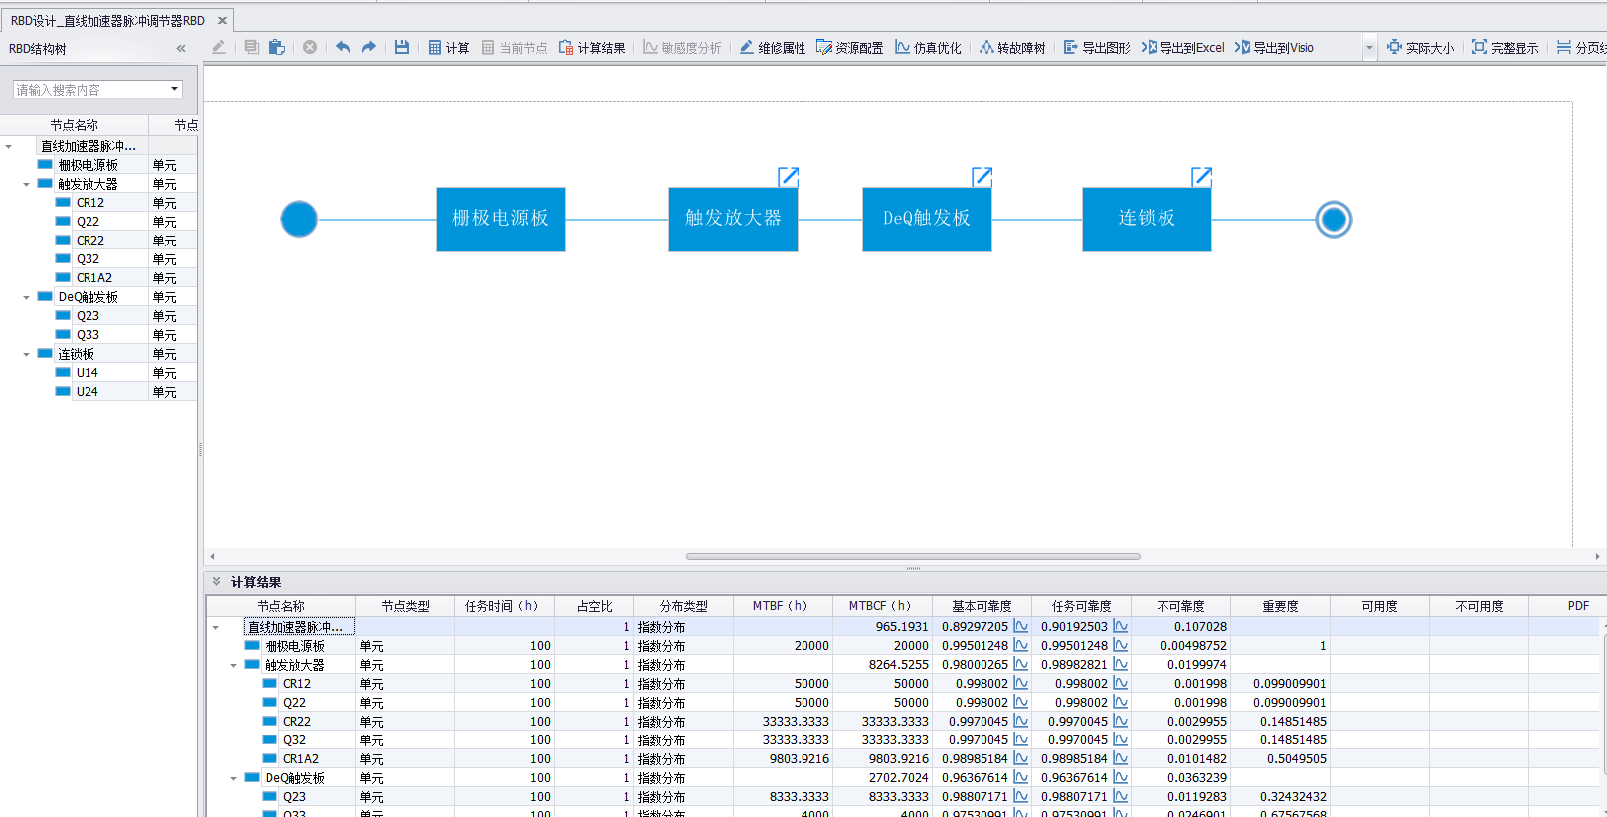
Task: Open 仿真优化 simulation optimization
Action: pyautogui.click(x=928, y=47)
